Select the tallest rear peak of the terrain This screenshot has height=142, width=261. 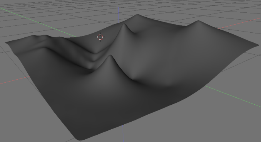pos(137,16)
